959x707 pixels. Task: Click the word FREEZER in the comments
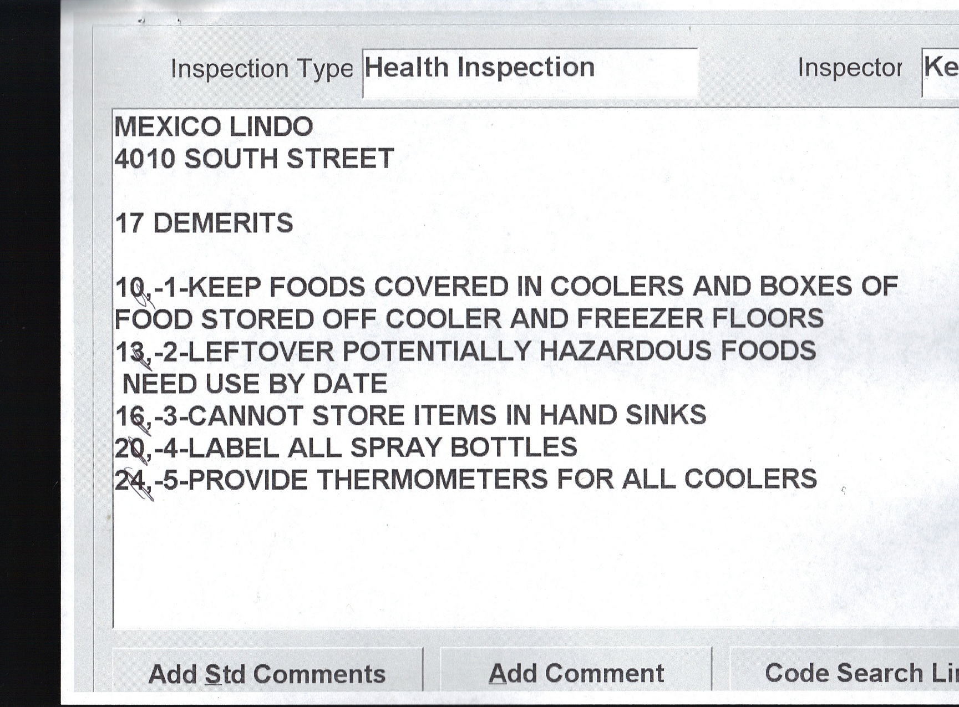(640, 319)
